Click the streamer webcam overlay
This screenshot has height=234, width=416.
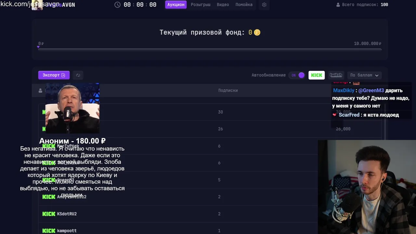[x=367, y=187]
